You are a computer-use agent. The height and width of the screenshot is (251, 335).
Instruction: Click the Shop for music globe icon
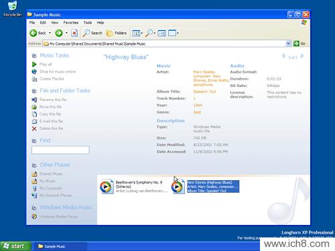point(34,72)
